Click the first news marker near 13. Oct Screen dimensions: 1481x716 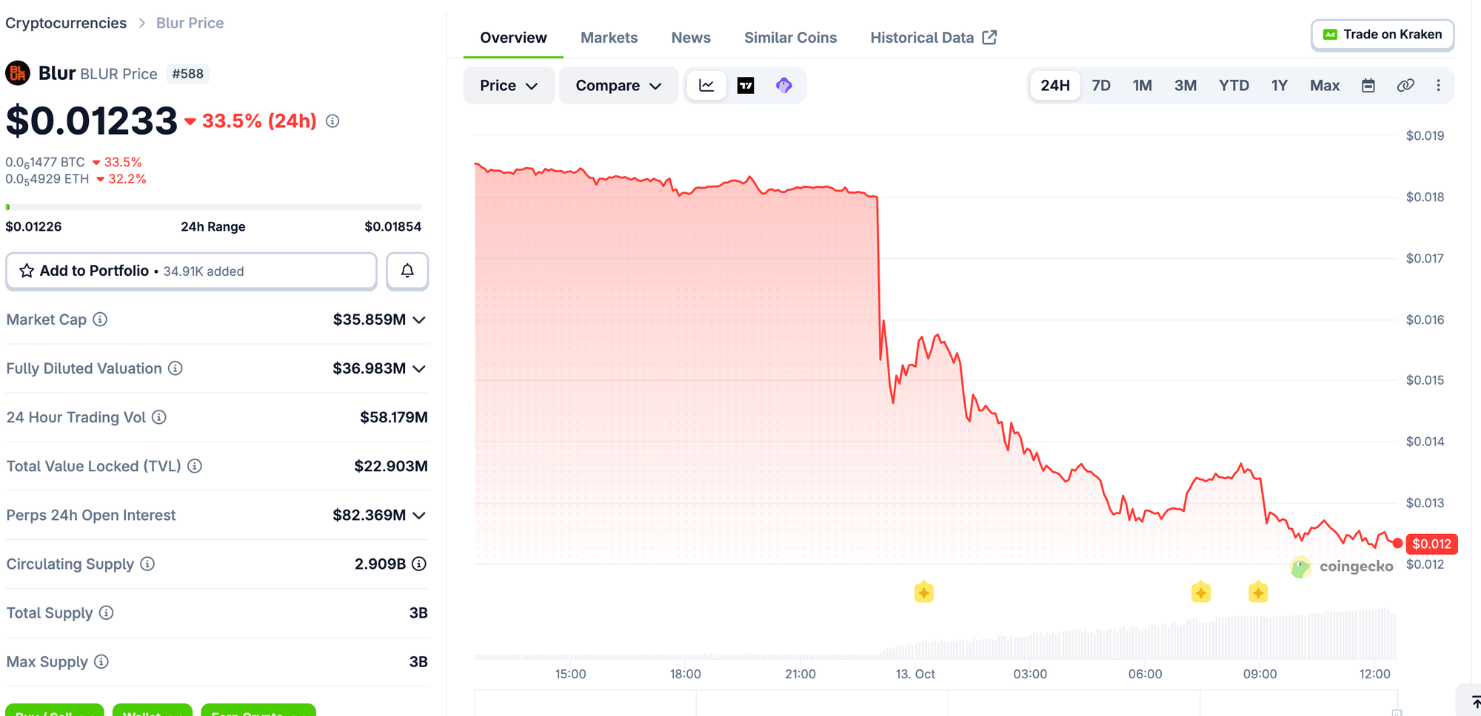[x=924, y=592]
